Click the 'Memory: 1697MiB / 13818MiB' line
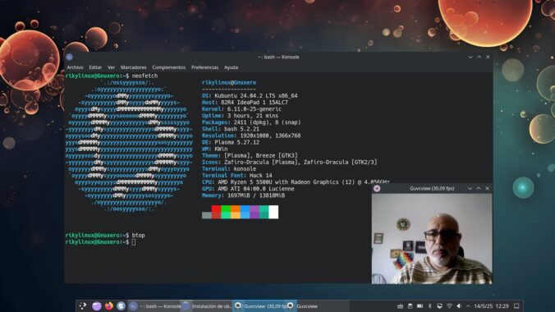Image resolution: width=555 pixels, height=312 pixels. pyautogui.click(x=244, y=195)
